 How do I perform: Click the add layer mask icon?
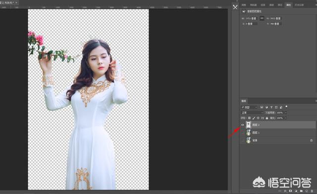291,191
